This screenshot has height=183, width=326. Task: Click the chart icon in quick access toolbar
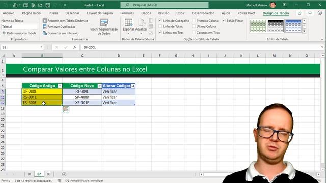coord(15,5)
